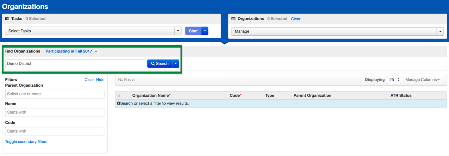
Task: Click the Organizations panel icon
Action: click(x=233, y=19)
